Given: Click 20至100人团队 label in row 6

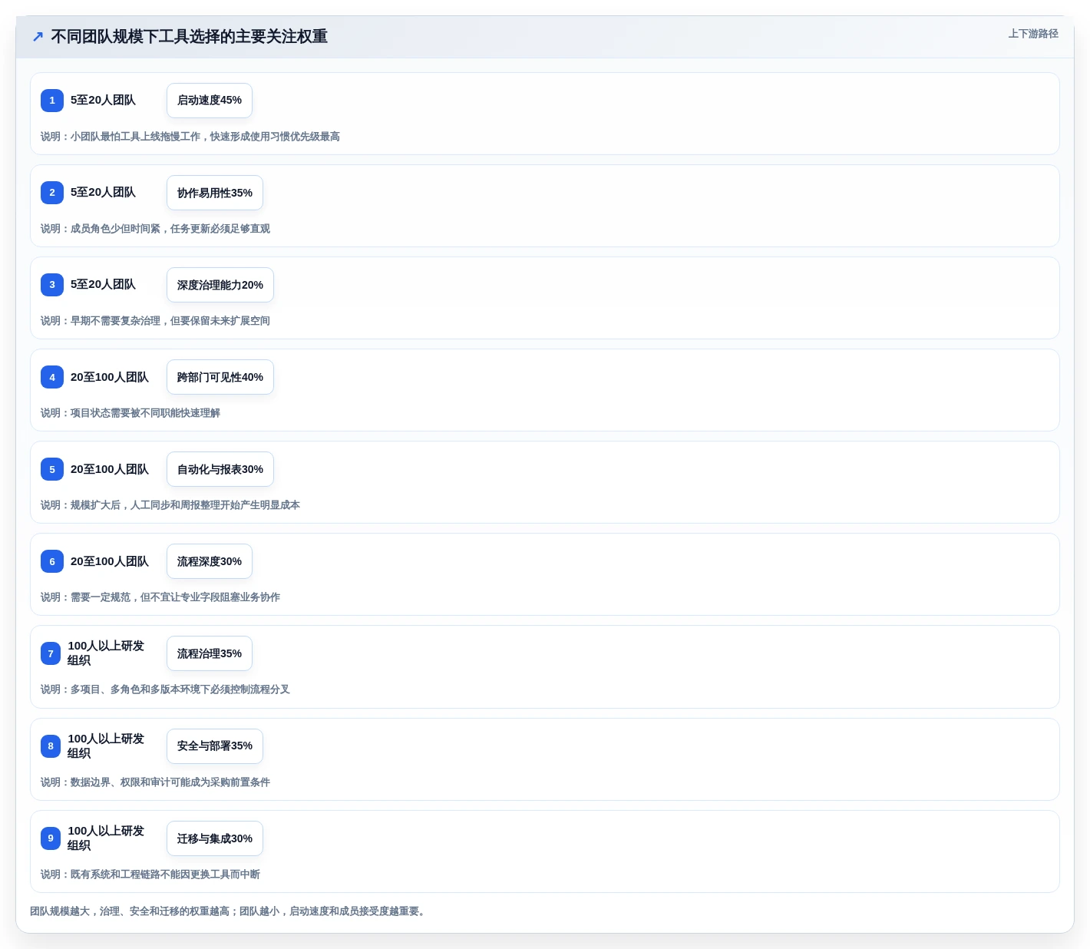Looking at the screenshot, I should tap(110, 561).
